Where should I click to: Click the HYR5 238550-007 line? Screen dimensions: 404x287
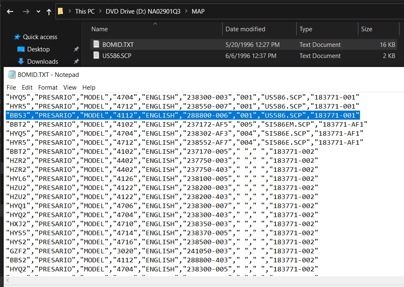point(183,106)
